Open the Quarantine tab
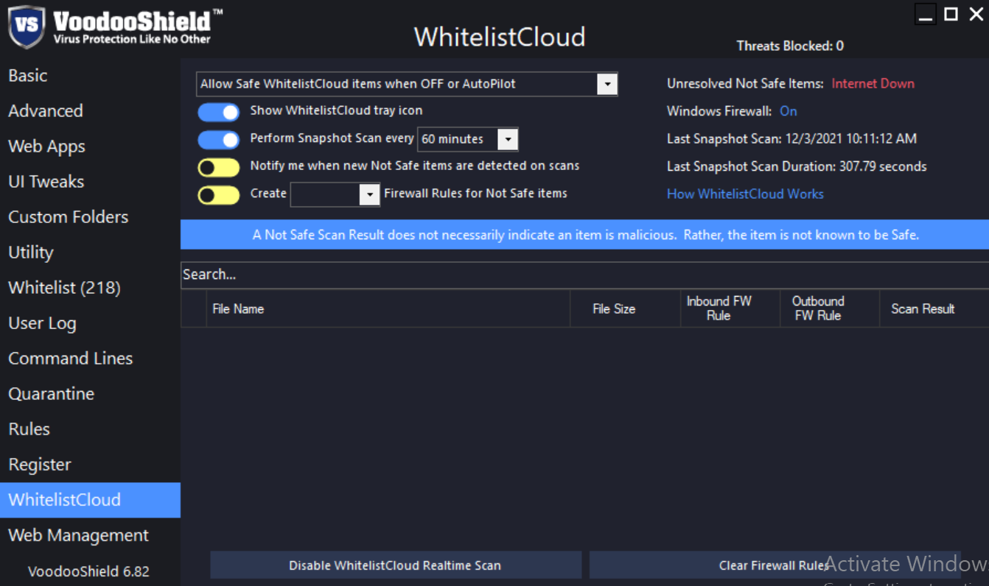Viewport: 989px width, 586px height. click(x=90, y=394)
